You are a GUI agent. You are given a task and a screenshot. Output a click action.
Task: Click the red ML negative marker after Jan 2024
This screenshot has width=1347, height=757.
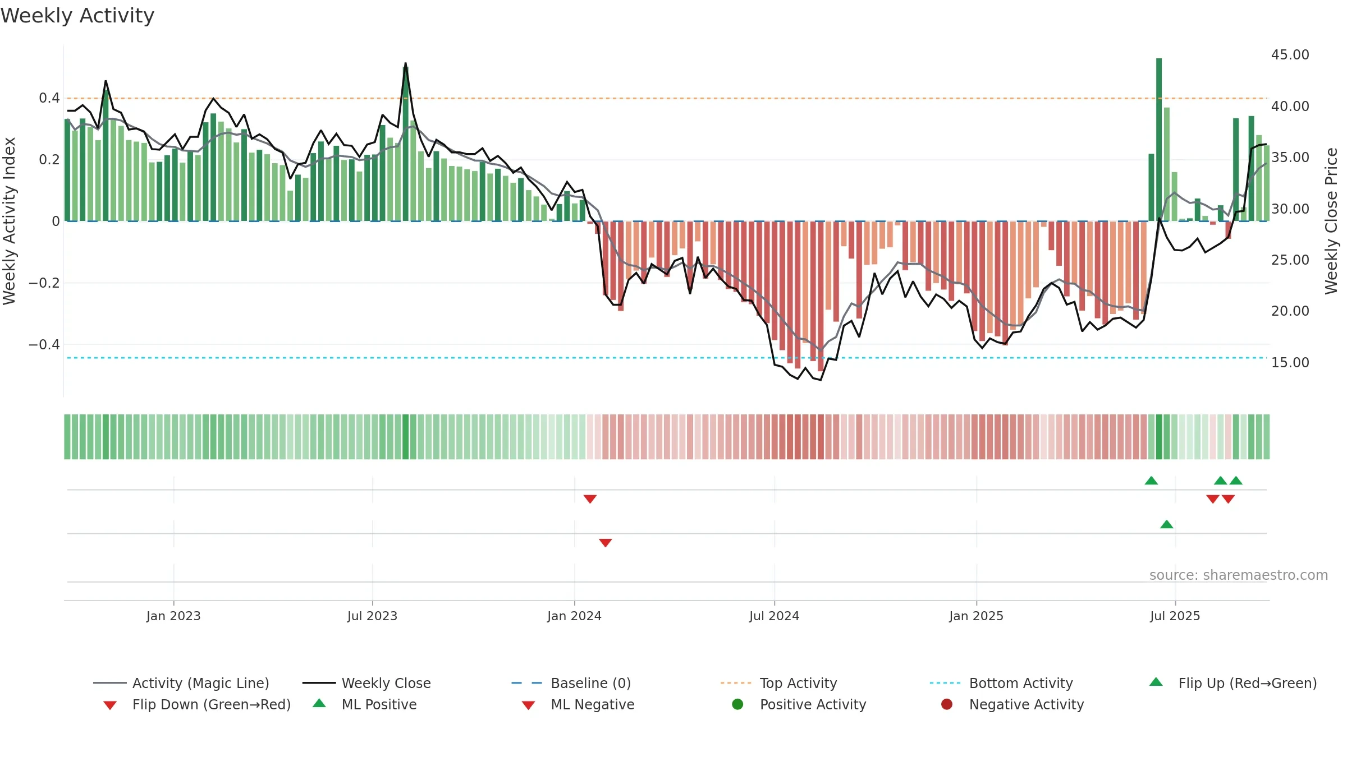605,543
